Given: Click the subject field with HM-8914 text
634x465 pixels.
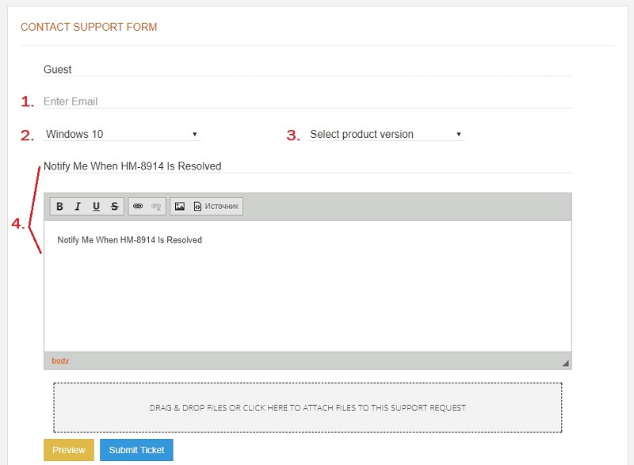Looking at the screenshot, I should [x=307, y=166].
